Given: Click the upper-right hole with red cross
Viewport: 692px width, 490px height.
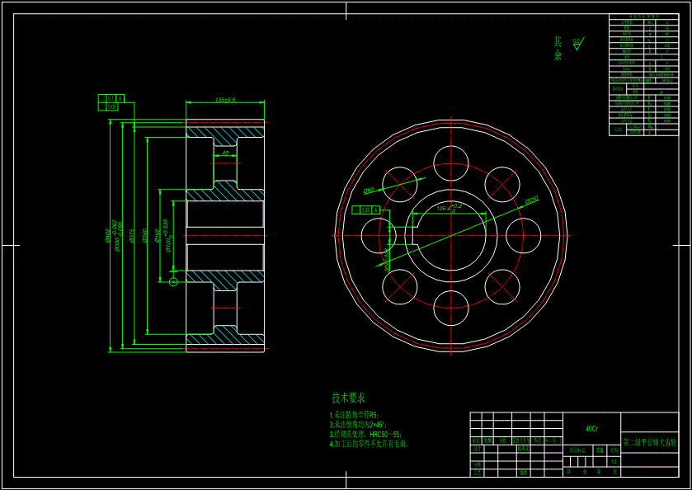Looking at the screenshot, I should pos(502,185).
